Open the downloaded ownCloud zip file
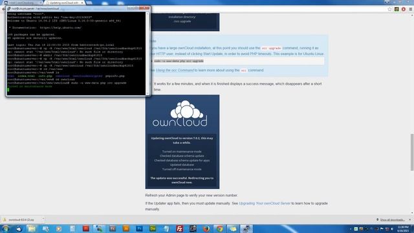414x233 pixels. tap(21, 220)
